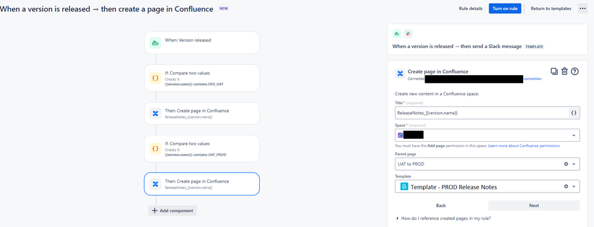Open the Rule details panel
Image resolution: width=594 pixels, height=227 pixels.
point(470,9)
